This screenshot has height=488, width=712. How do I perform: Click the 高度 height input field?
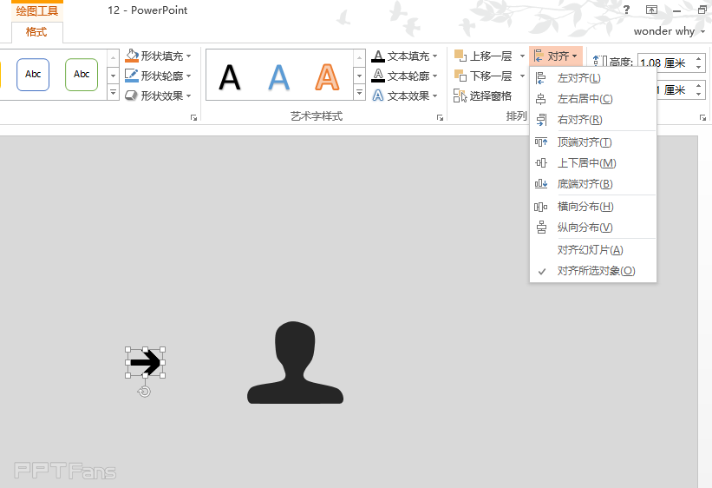662,63
